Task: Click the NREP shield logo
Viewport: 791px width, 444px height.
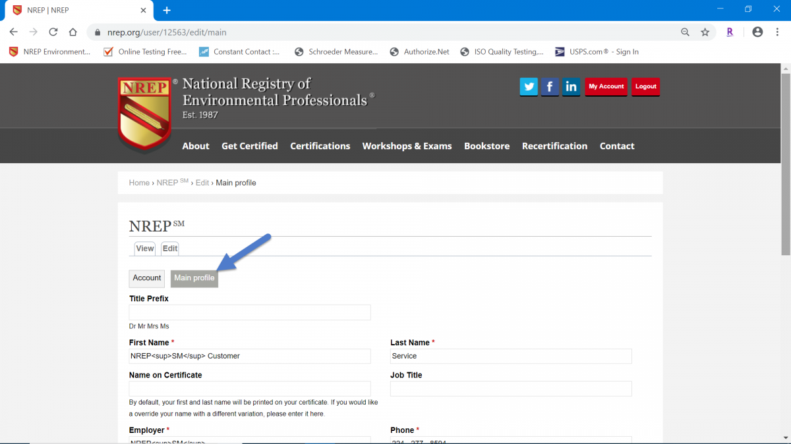Action: tap(145, 113)
